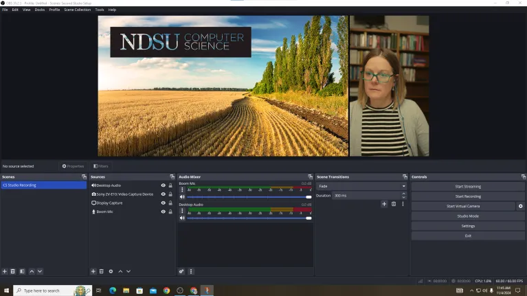Open the Docks menu
Screen dimensions: 527x296
[x=40, y=10]
